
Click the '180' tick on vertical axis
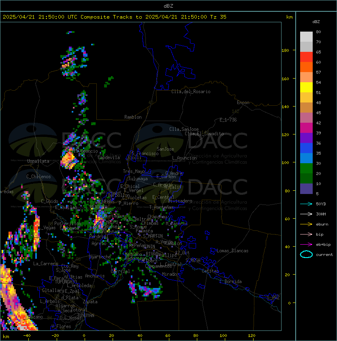[x=285, y=51]
